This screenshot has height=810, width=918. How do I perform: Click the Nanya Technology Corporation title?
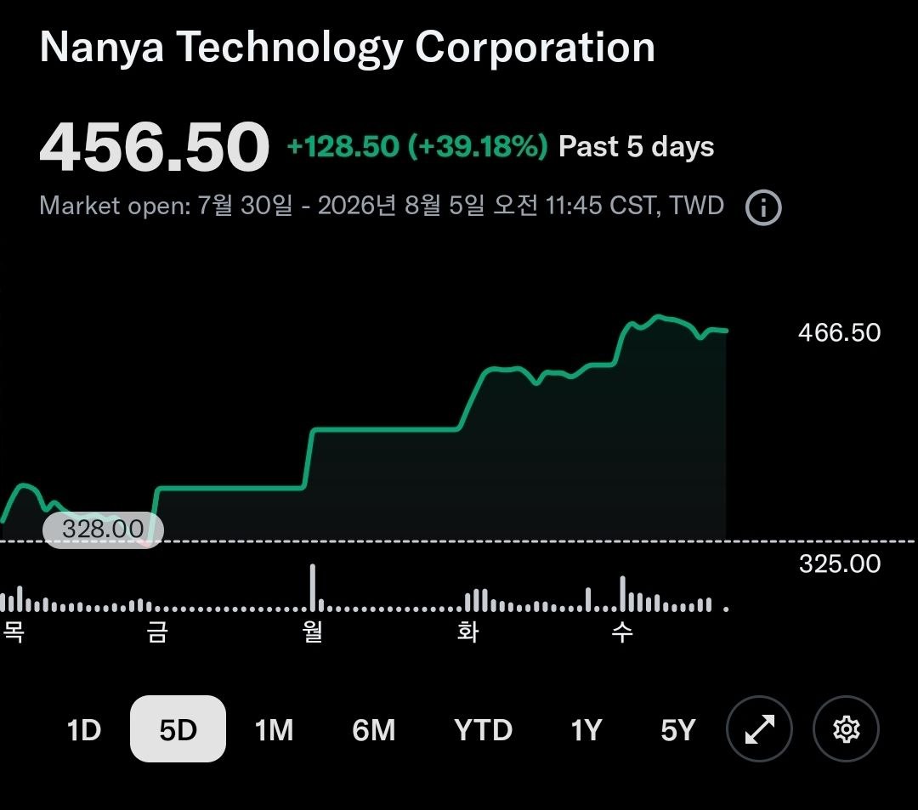[347, 47]
